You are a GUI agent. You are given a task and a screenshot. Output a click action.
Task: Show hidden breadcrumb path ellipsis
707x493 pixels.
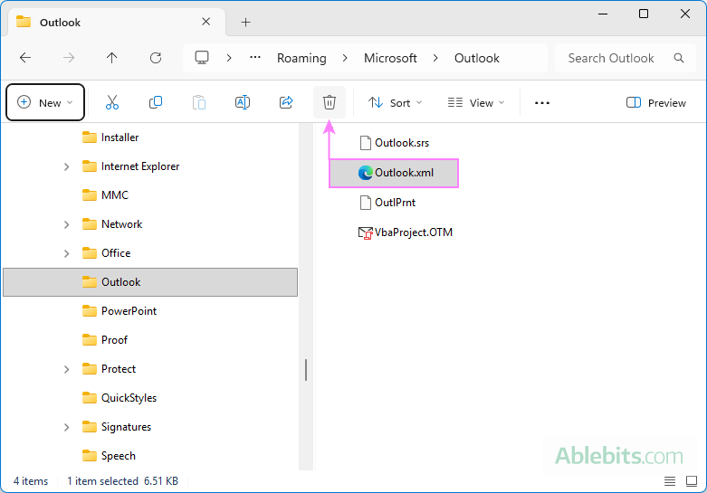[255, 58]
